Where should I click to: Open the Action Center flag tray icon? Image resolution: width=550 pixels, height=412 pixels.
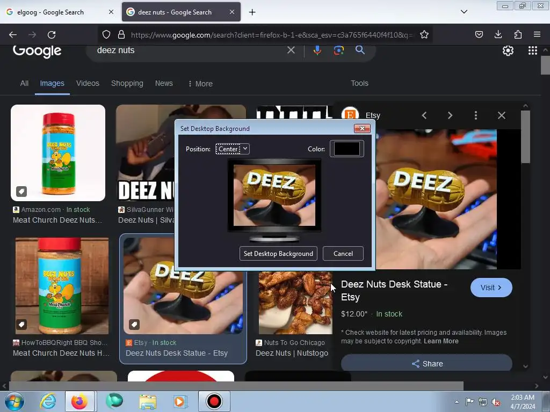[469, 401]
